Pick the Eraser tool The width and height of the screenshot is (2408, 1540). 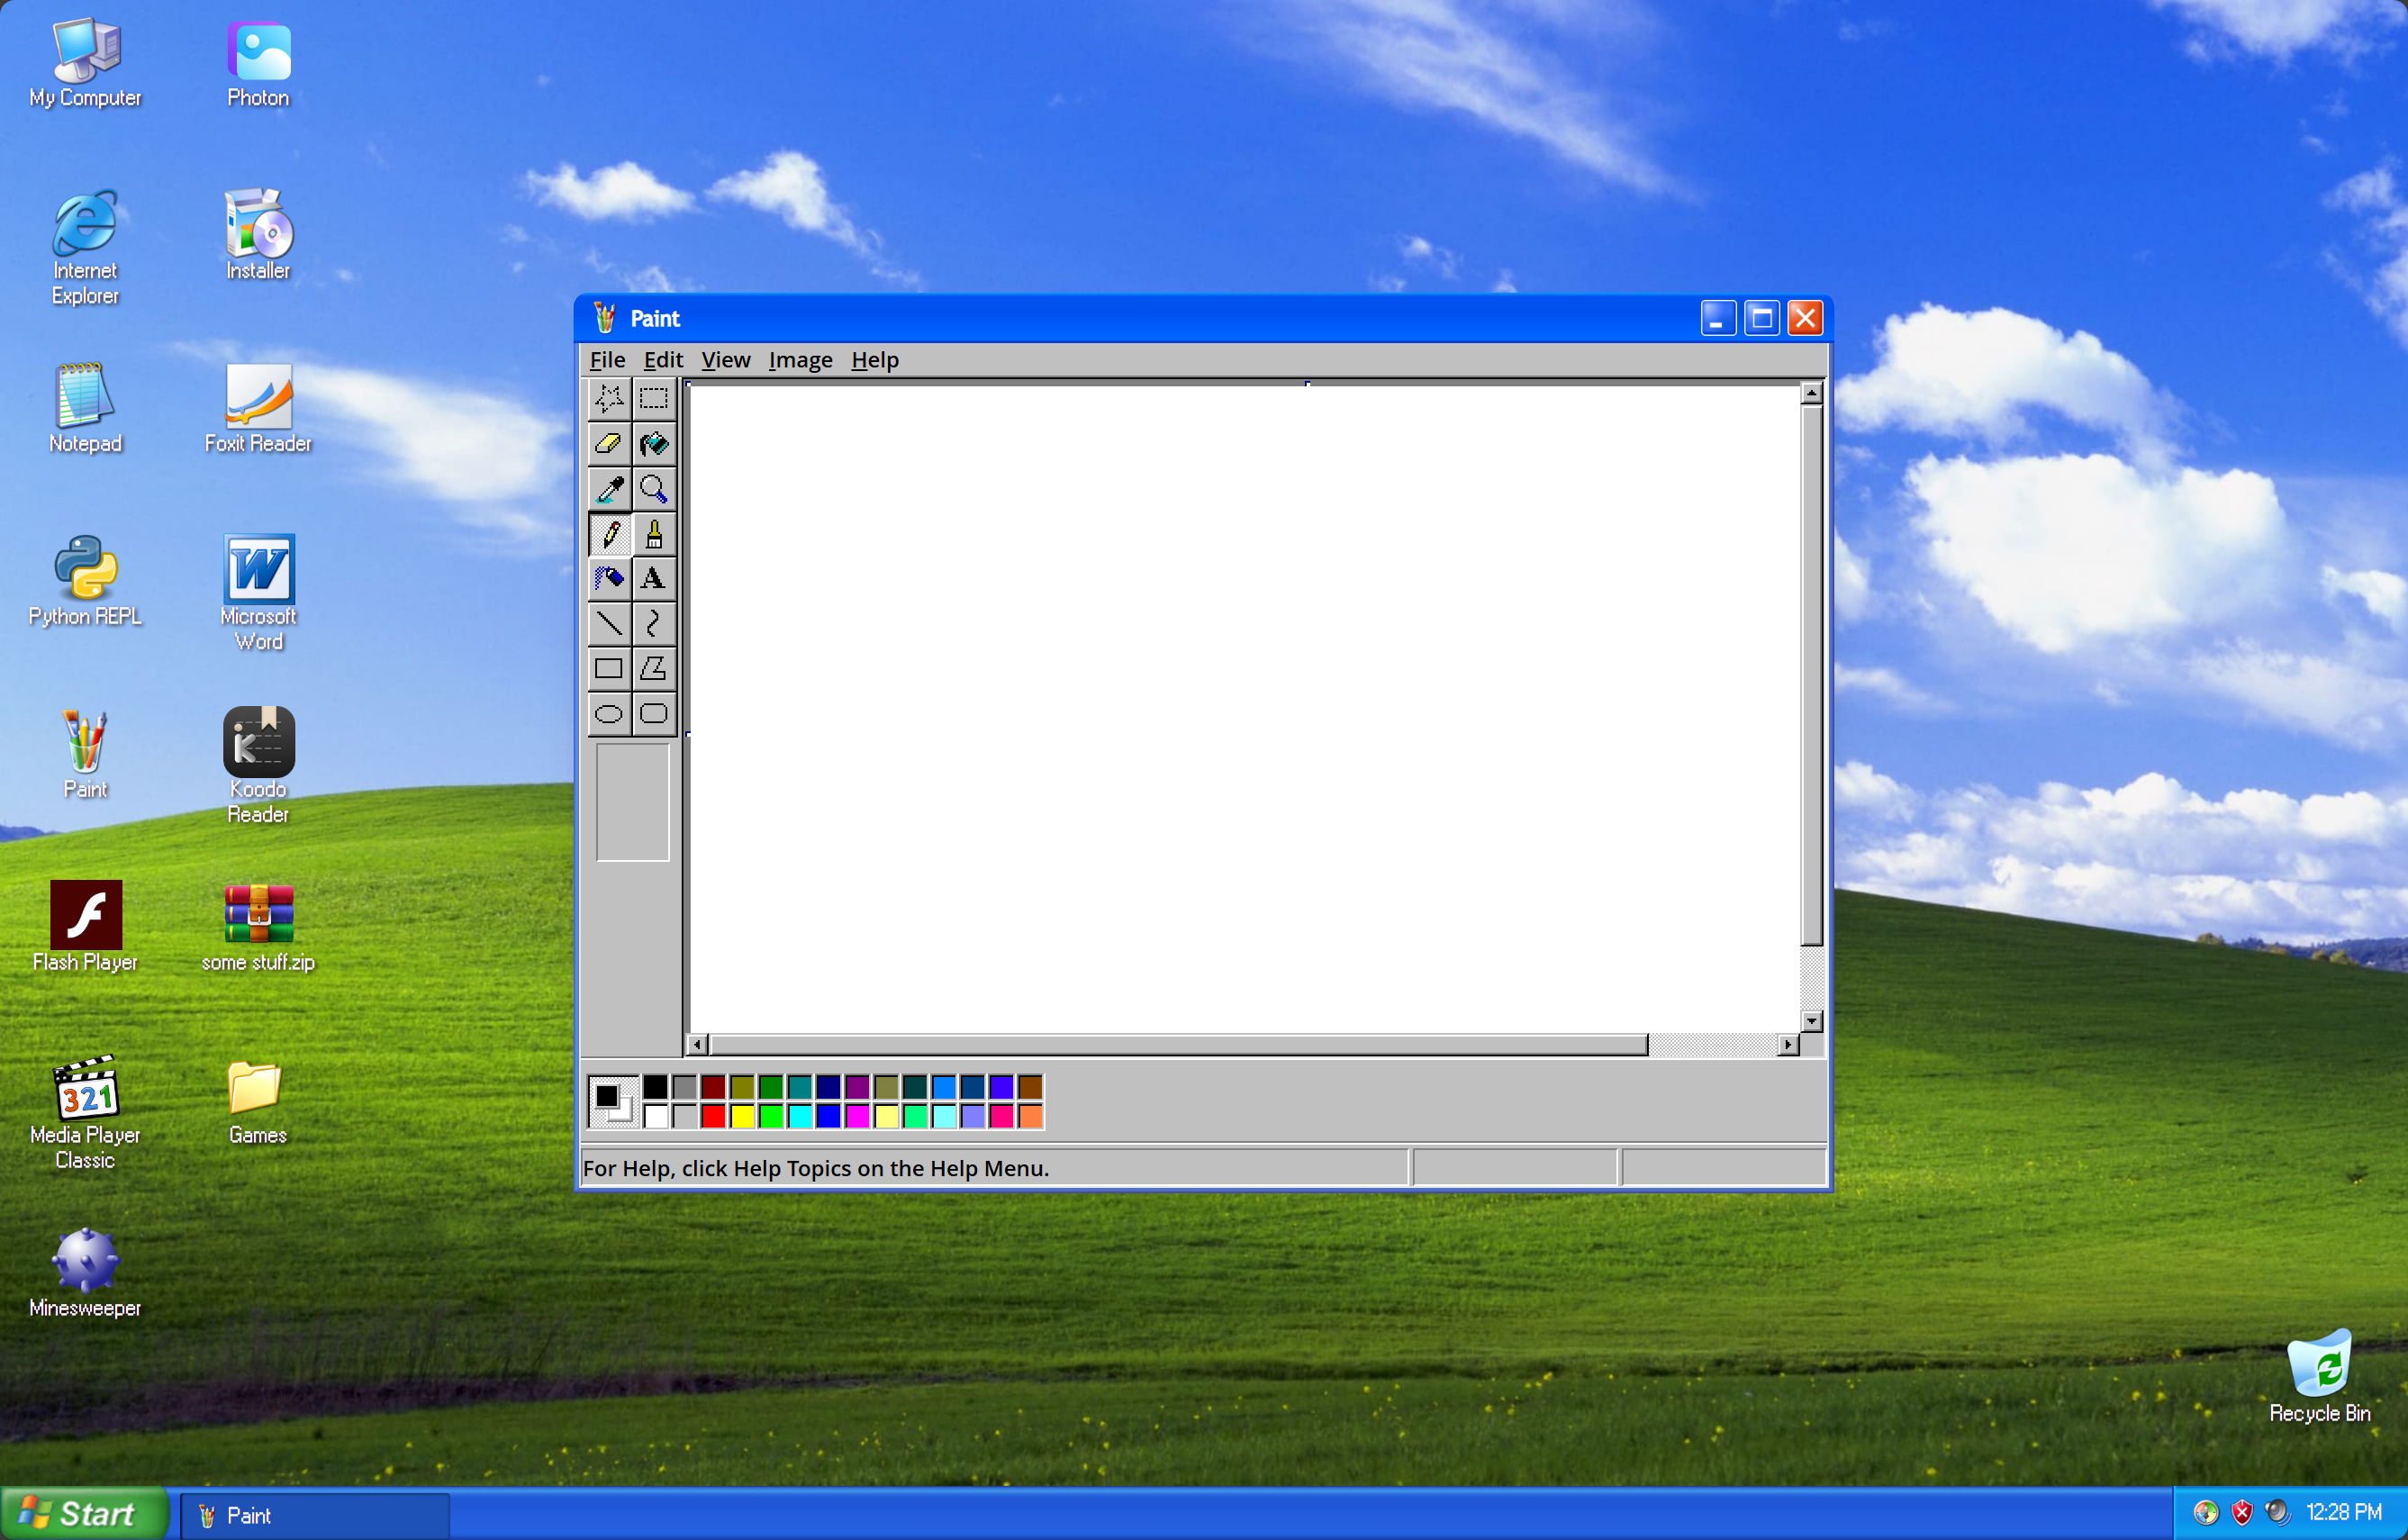click(609, 444)
